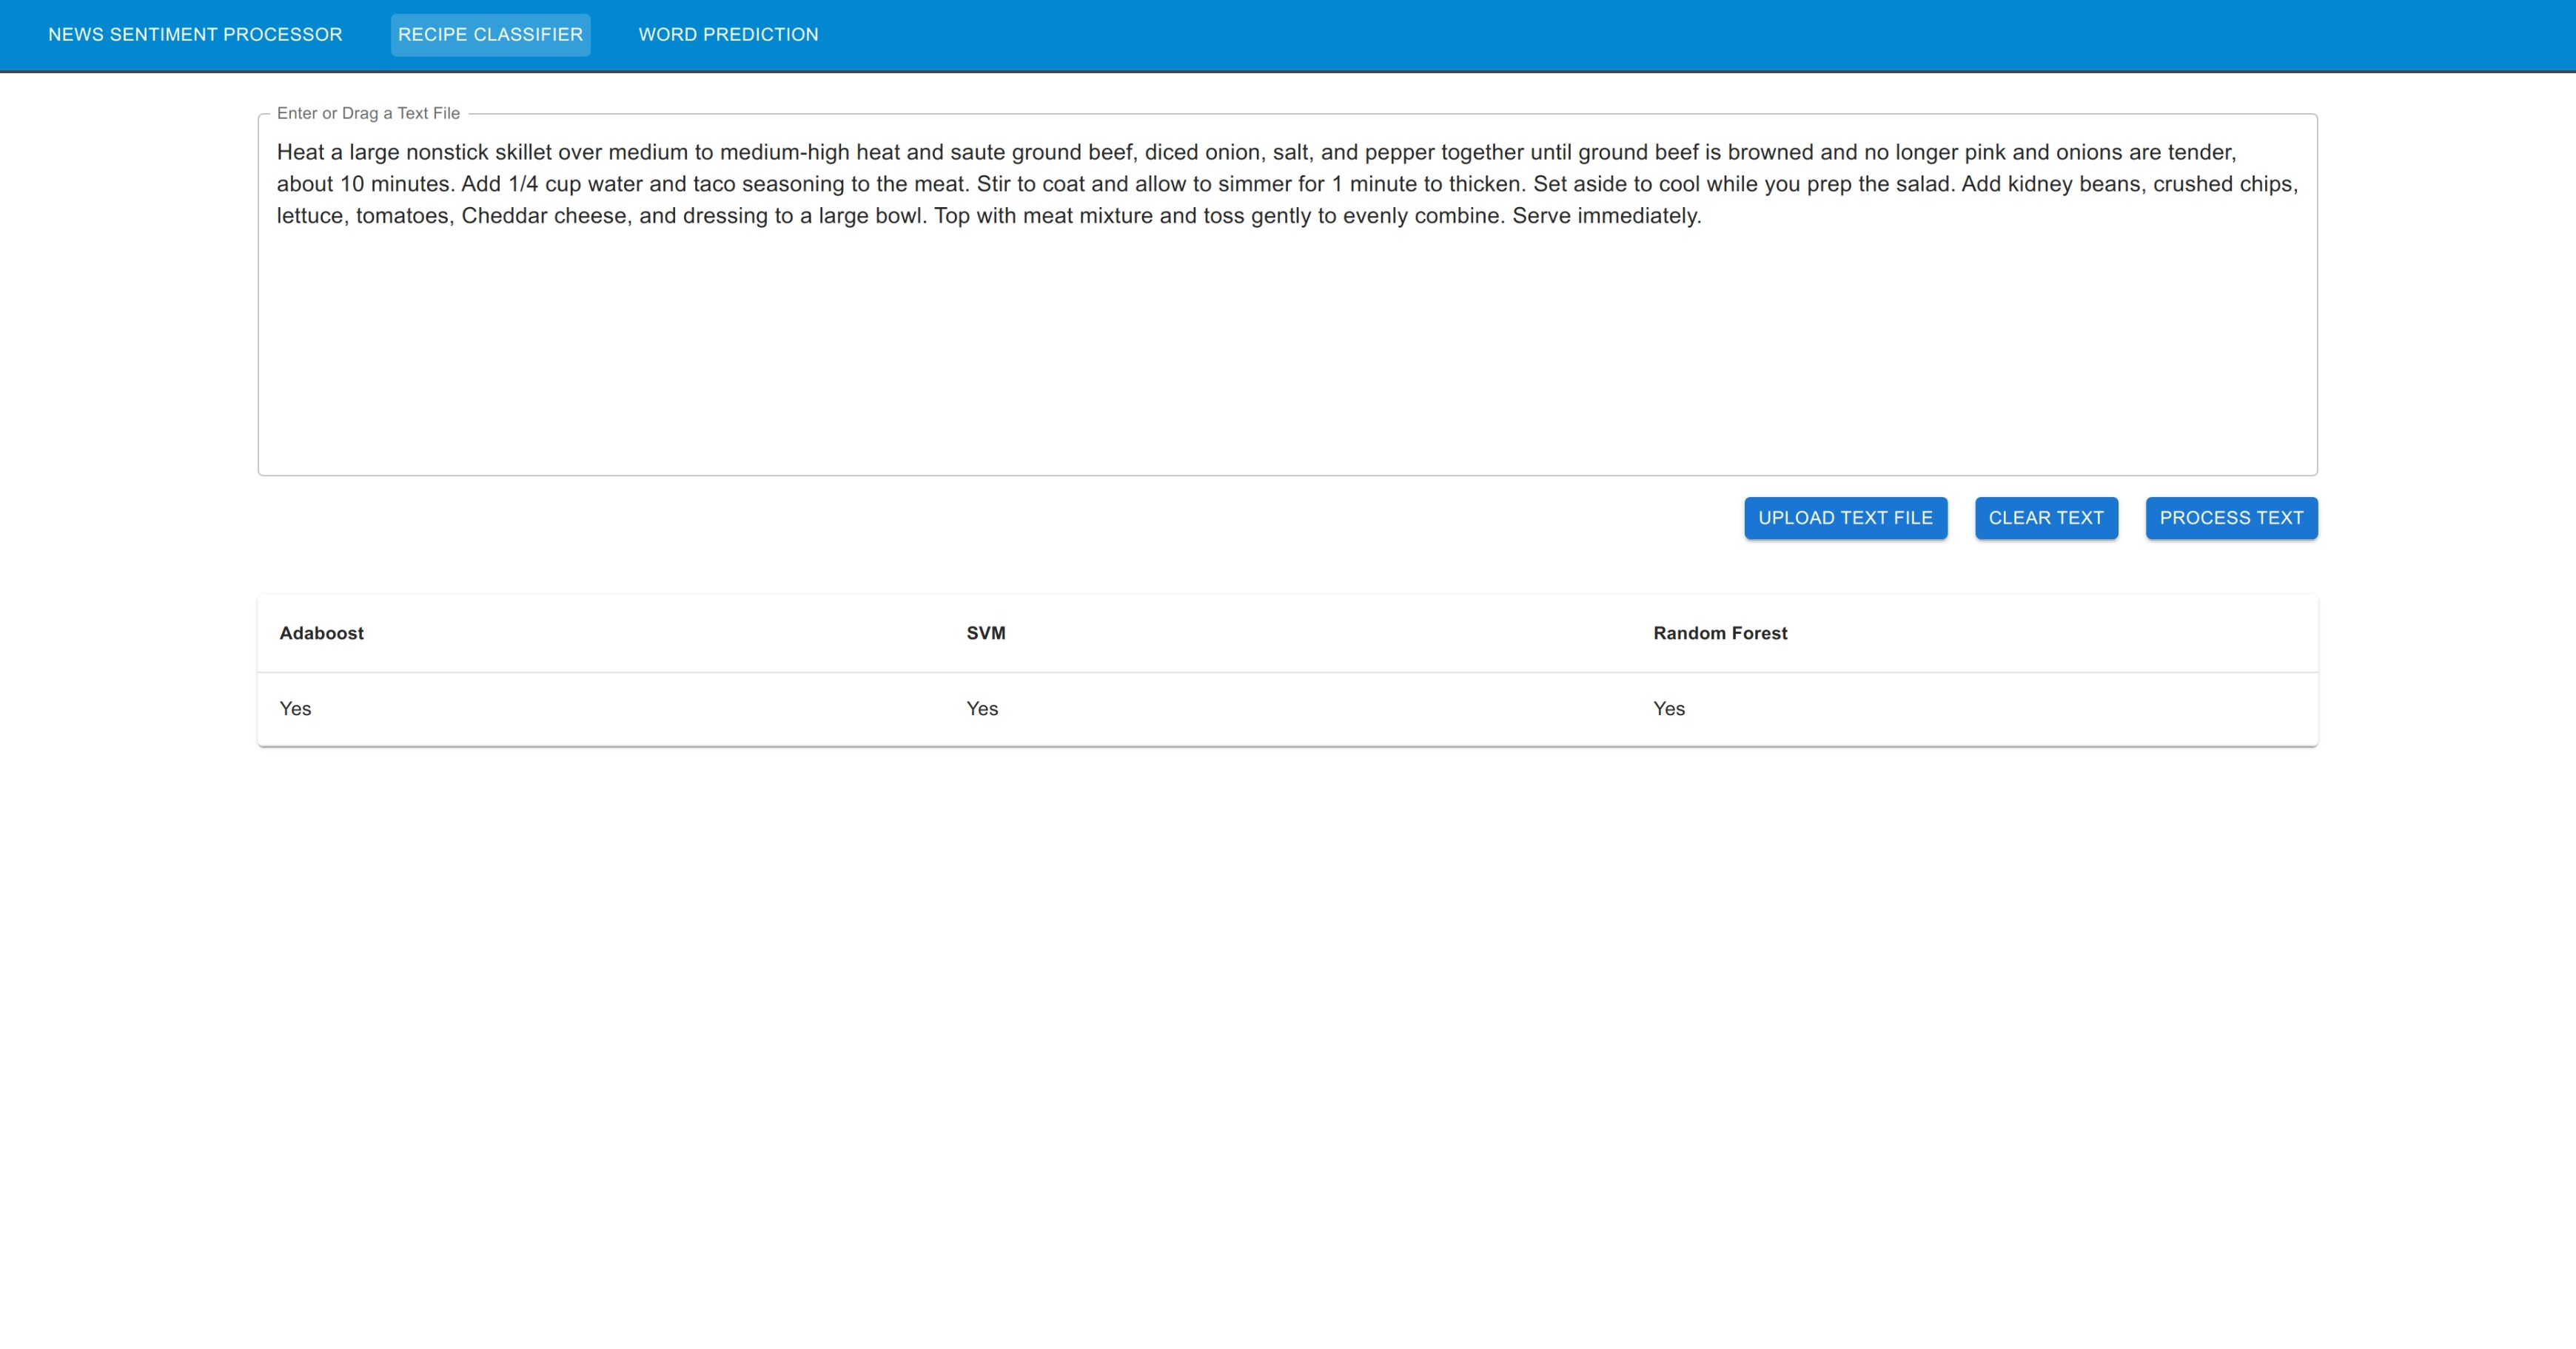This screenshot has height=1349, width=2576.
Task: Select the SVM column header
Action: pyautogui.click(x=986, y=632)
